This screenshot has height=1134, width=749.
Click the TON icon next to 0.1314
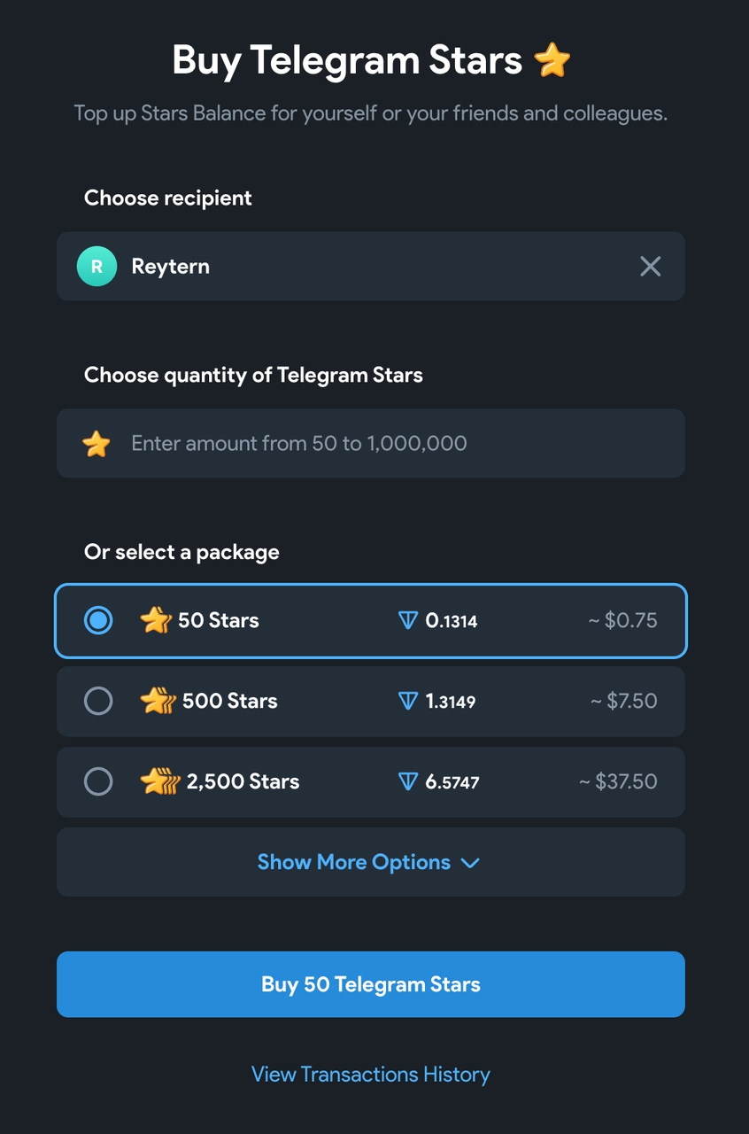click(408, 621)
